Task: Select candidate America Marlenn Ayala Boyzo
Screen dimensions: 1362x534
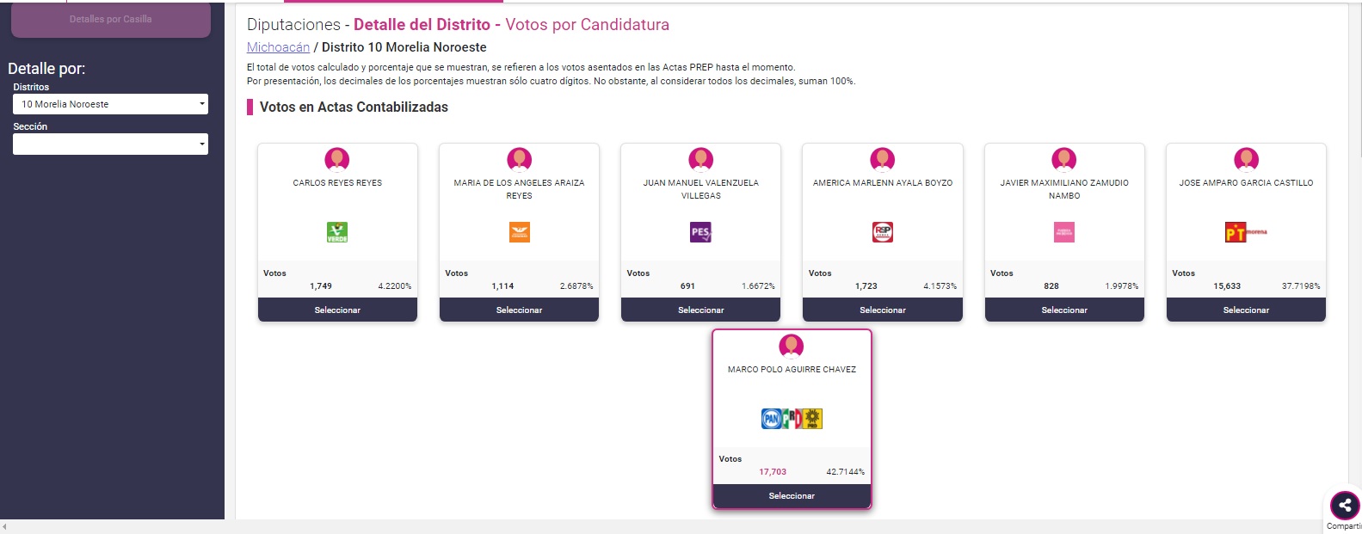Action: 883,310
